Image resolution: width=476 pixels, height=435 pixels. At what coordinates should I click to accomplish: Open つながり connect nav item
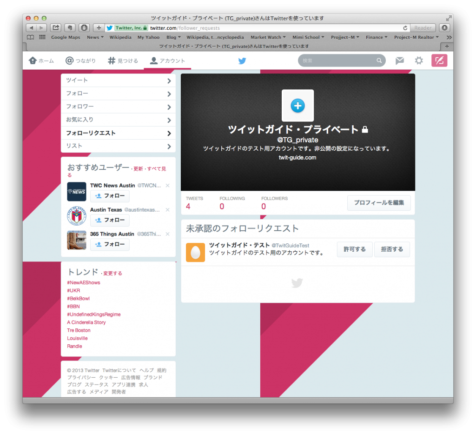(81, 61)
